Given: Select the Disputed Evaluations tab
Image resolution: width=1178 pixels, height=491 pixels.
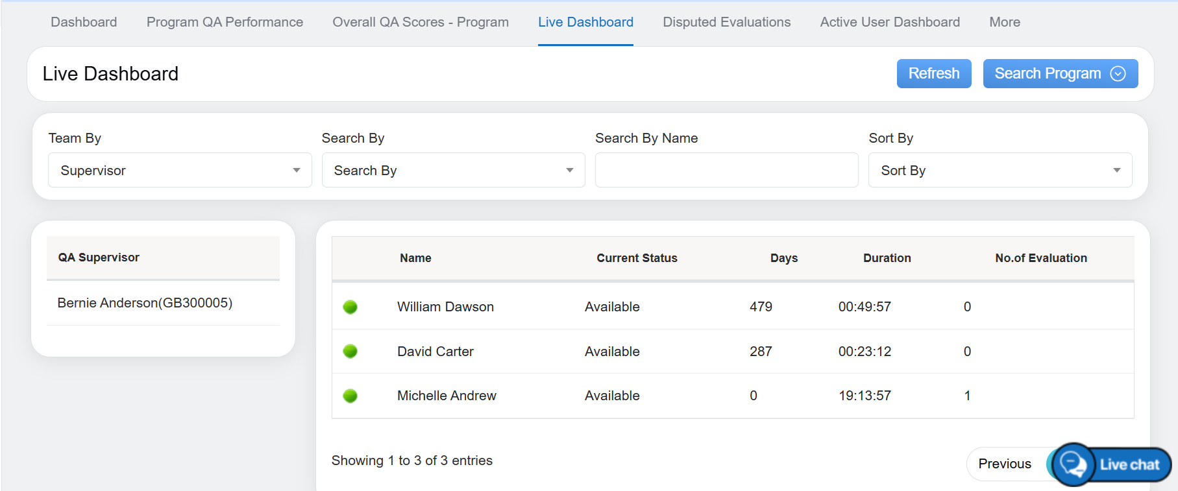Looking at the screenshot, I should pos(726,22).
